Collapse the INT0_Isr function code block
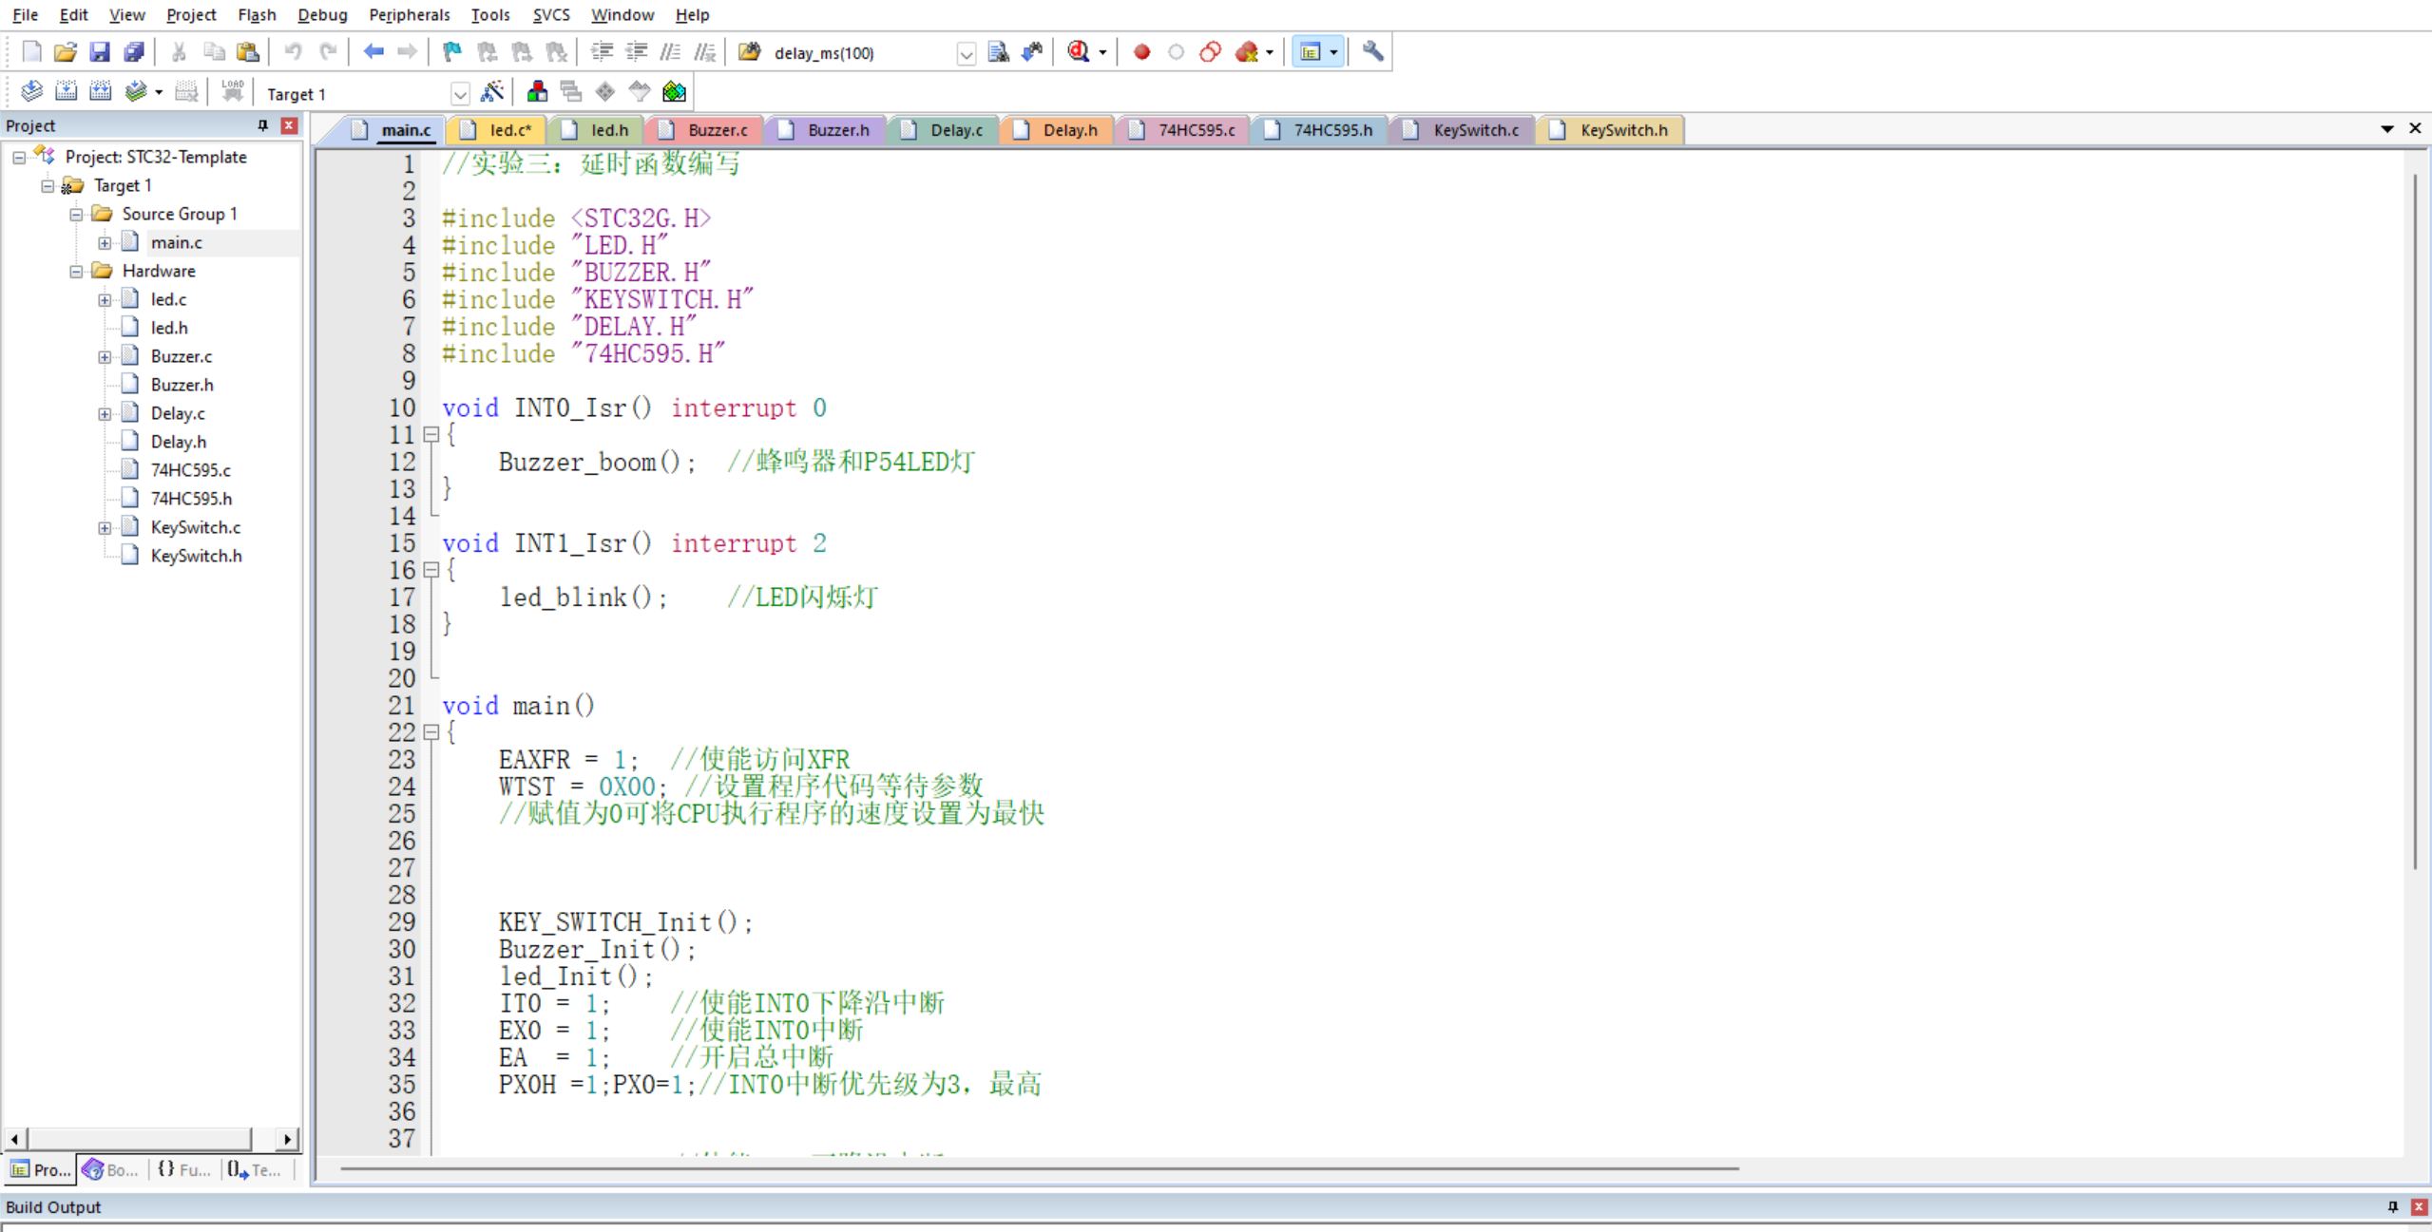This screenshot has width=2432, height=1232. [x=431, y=435]
